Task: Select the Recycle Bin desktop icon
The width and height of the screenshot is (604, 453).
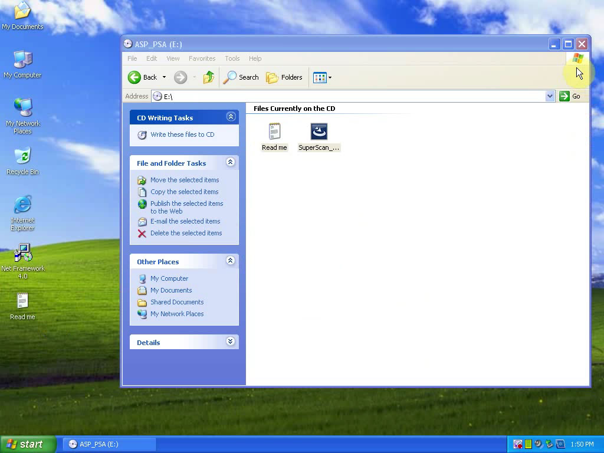Action: pyautogui.click(x=23, y=161)
